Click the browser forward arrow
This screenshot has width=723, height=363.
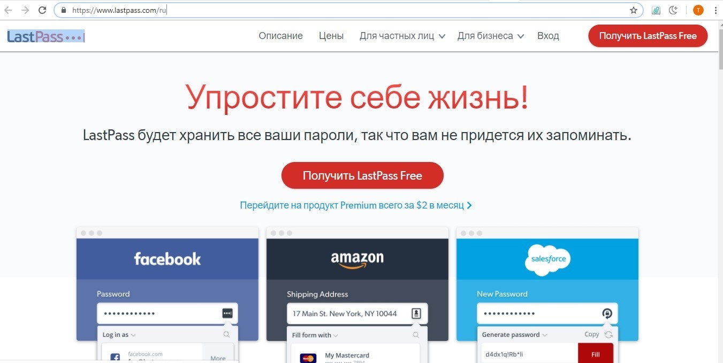point(25,10)
